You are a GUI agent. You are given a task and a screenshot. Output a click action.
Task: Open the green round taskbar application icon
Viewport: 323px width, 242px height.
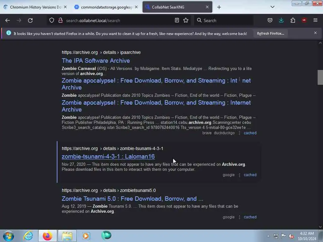[x=106, y=235]
